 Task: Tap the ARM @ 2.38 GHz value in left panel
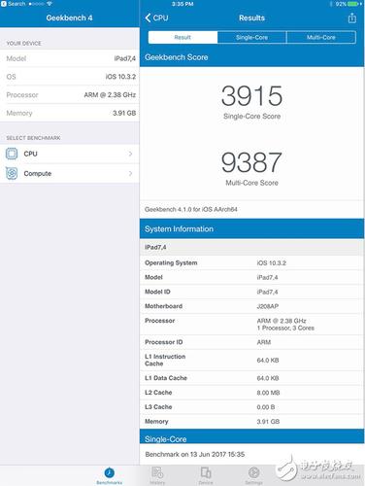pyautogui.click(x=110, y=95)
